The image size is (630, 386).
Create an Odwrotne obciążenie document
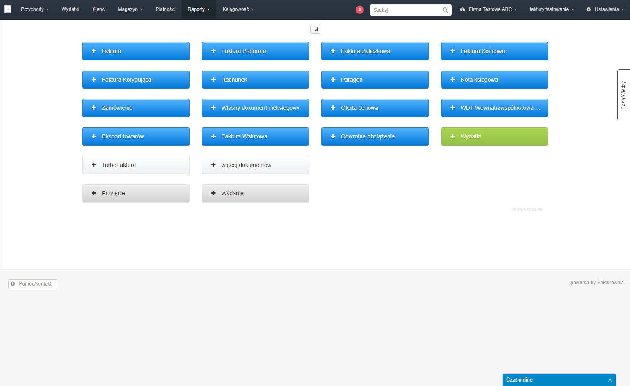click(375, 136)
